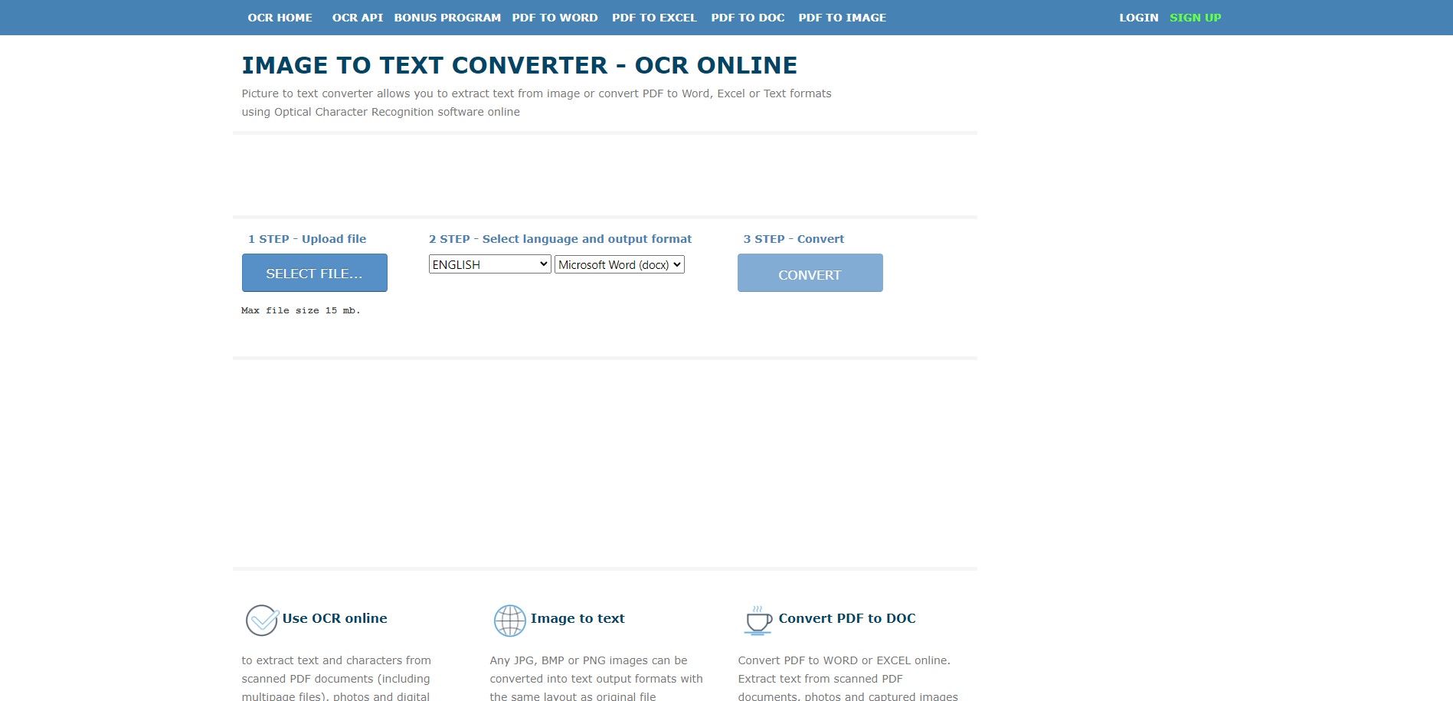This screenshot has height=701, width=1453.
Task: Click the SELECT FILE... button
Action: pyautogui.click(x=315, y=273)
